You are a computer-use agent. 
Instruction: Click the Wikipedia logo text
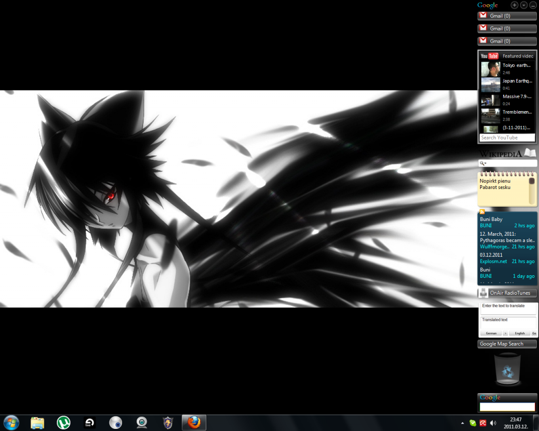[501, 154]
